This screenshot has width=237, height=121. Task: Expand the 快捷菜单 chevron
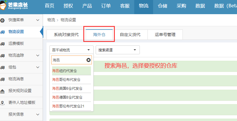38,20
